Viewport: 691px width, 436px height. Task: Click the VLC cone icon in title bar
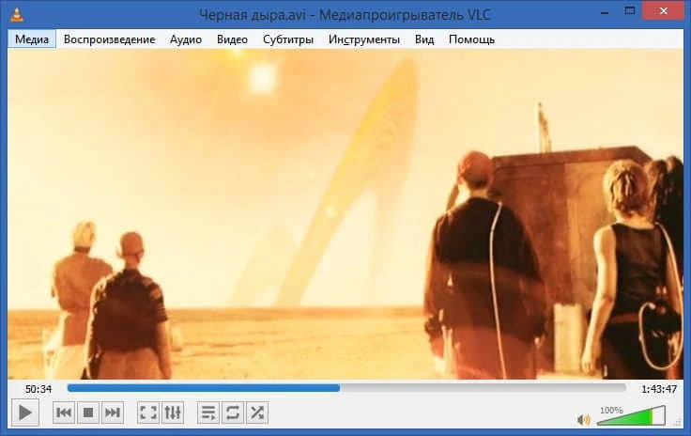point(17,14)
